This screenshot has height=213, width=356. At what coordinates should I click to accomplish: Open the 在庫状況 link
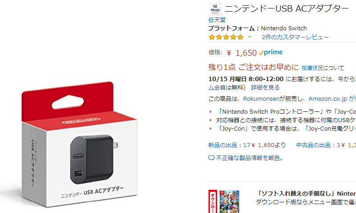(x=312, y=68)
